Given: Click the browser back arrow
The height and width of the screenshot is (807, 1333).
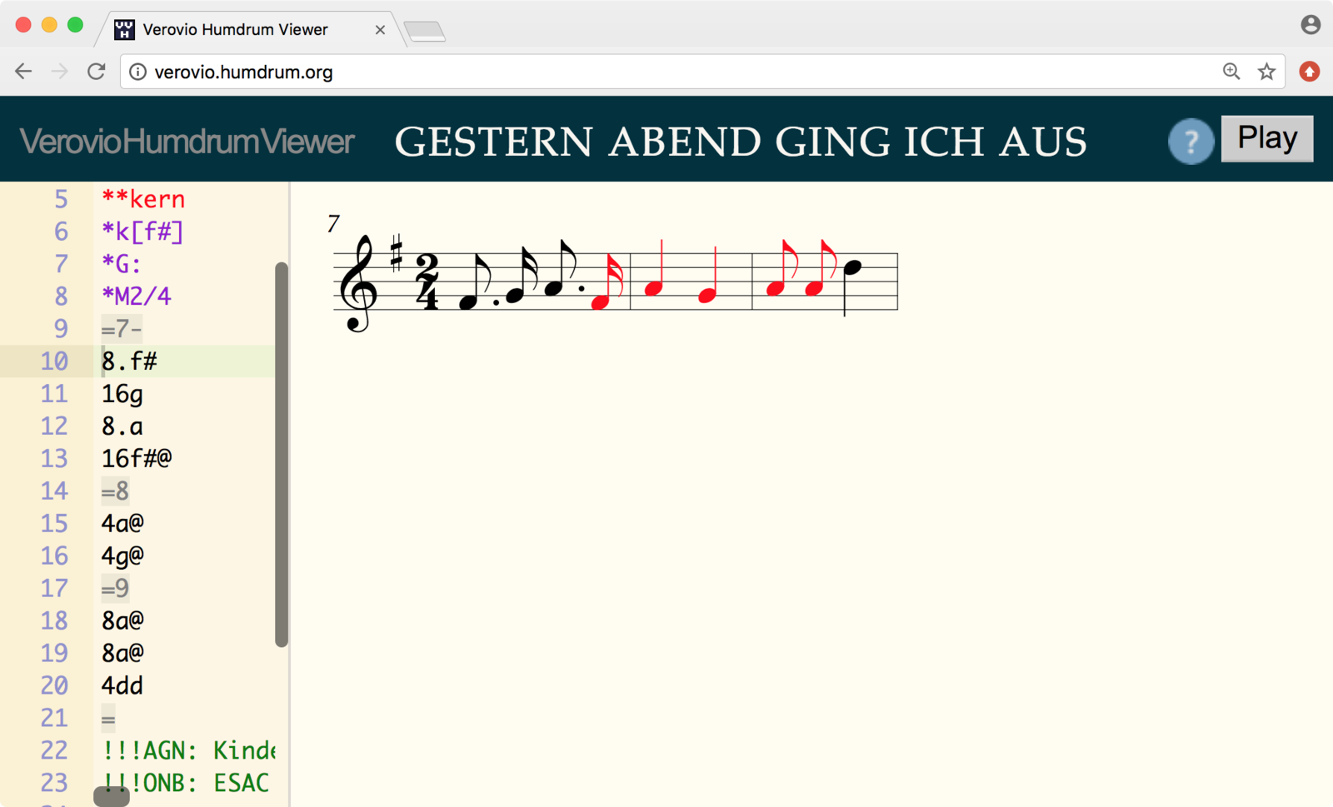Looking at the screenshot, I should [23, 72].
